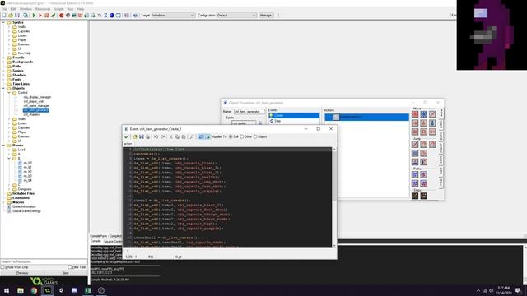Screen dimensions: 527x296
Task: Open the File menu
Action: (x=4, y=9)
